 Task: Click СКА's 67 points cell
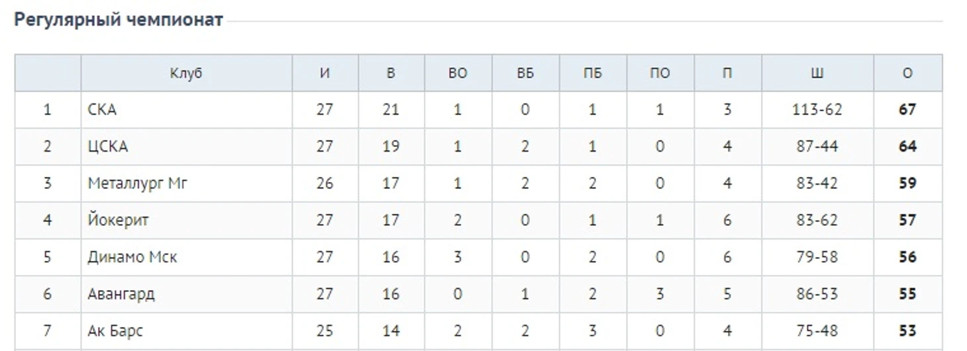click(x=907, y=110)
